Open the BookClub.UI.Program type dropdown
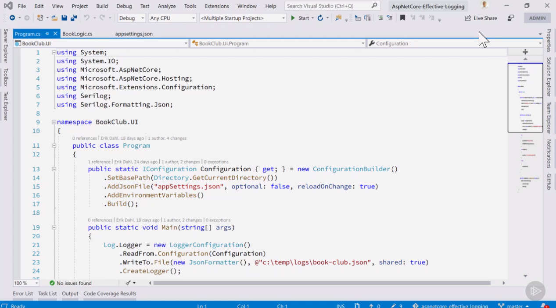This screenshot has width=556, height=308. coord(278,43)
